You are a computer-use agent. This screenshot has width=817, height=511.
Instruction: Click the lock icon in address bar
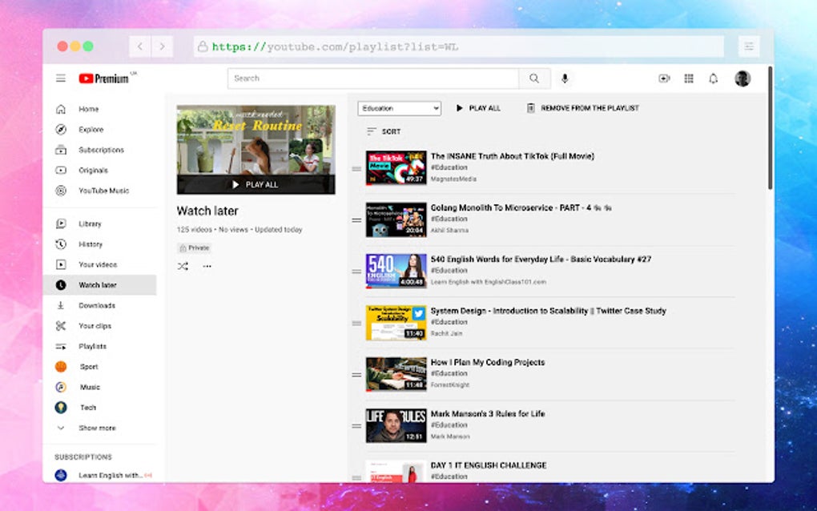202,46
